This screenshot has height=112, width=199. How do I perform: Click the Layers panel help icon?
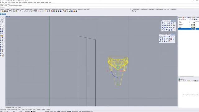(197, 19)
